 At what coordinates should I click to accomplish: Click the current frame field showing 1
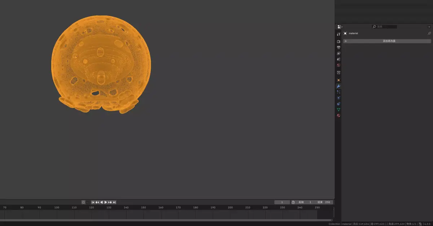(x=282, y=202)
